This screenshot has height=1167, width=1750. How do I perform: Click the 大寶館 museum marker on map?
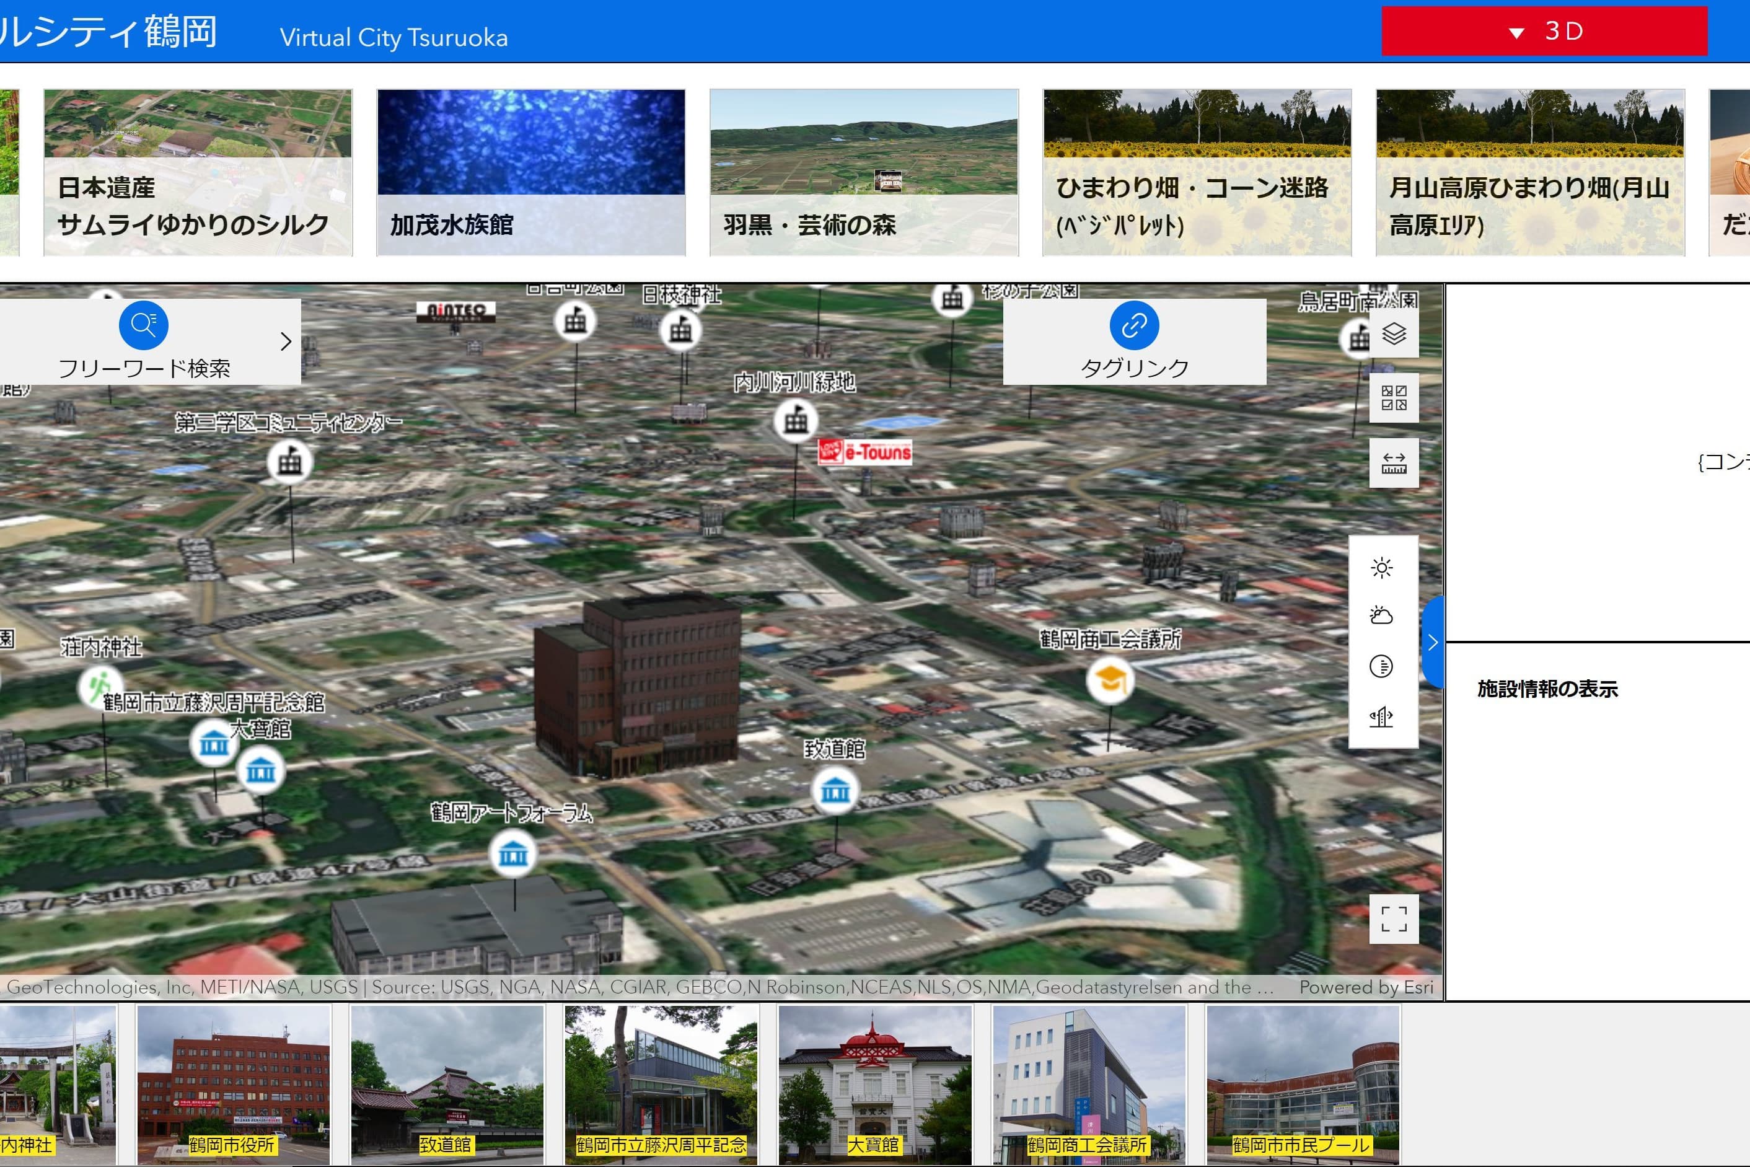point(260,771)
